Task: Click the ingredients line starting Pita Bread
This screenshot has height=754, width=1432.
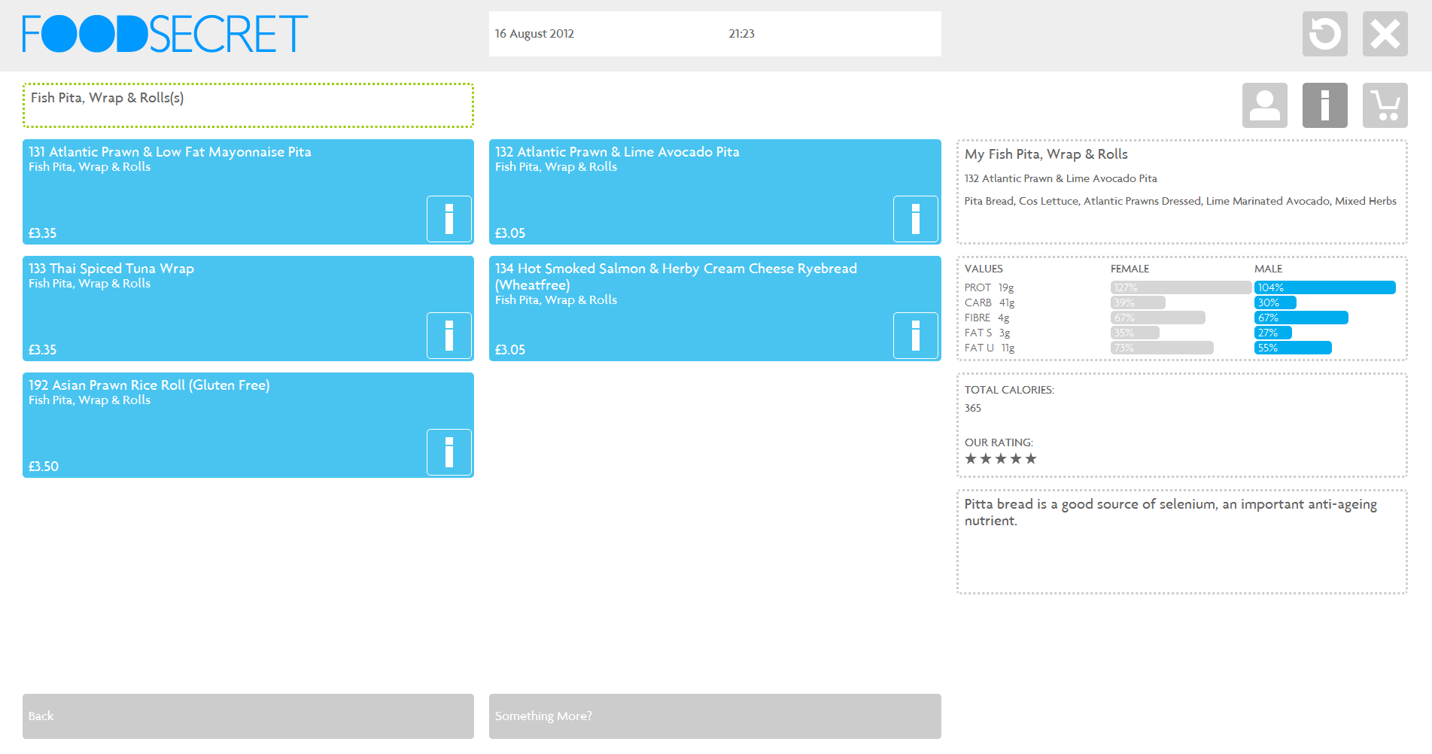Action: tap(1180, 202)
